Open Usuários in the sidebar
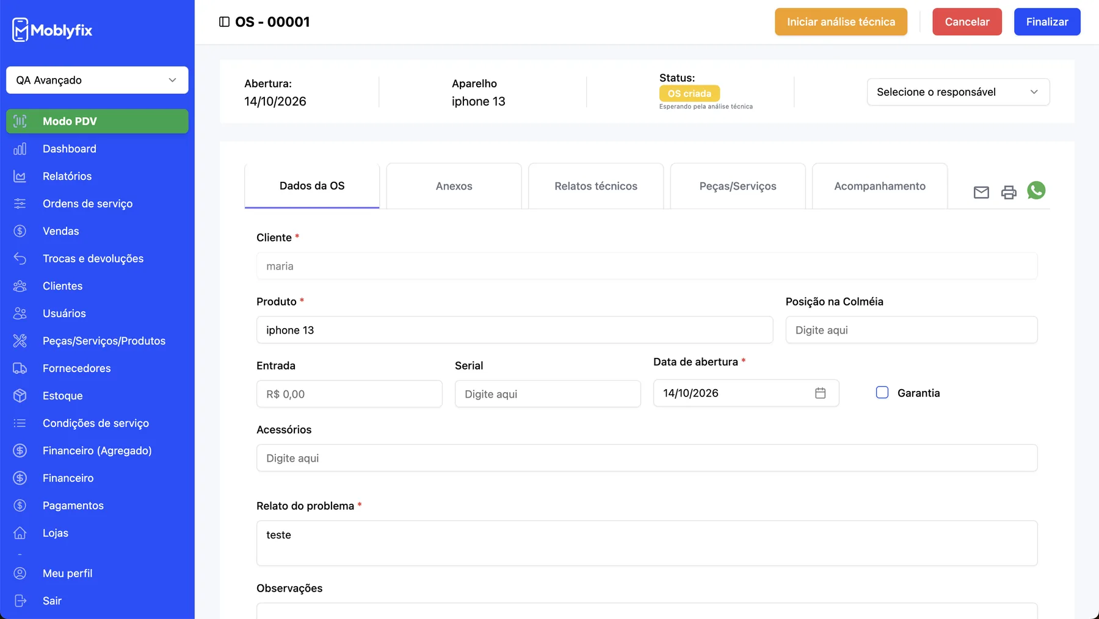This screenshot has height=619, width=1099. coord(97,313)
